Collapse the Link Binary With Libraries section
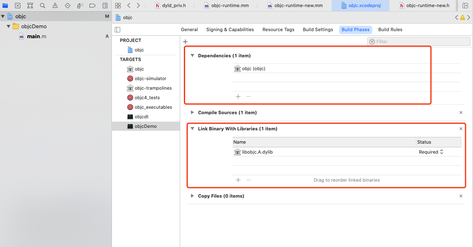This screenshot has height=247, width=473. click(x=192, y=128)
